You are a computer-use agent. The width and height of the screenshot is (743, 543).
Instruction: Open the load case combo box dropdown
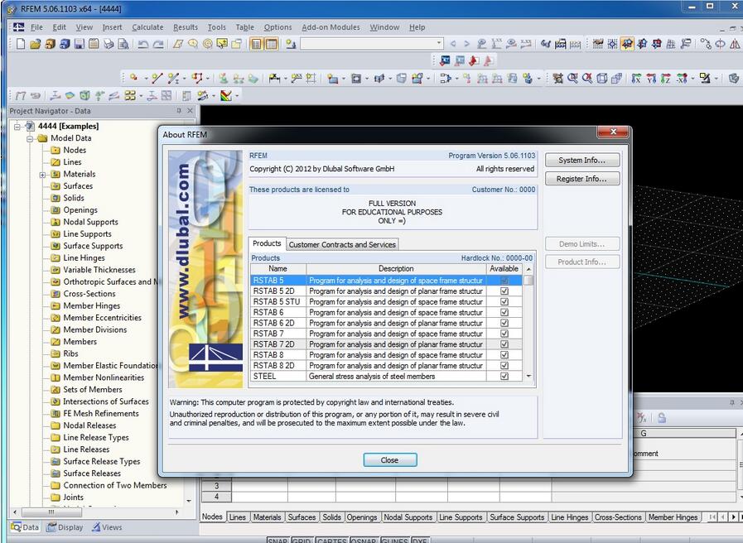439,44
